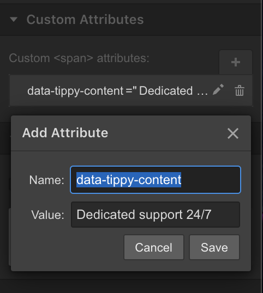
Task: Click the truncated Dedicated value in attribute row
Action: (174, 91)
